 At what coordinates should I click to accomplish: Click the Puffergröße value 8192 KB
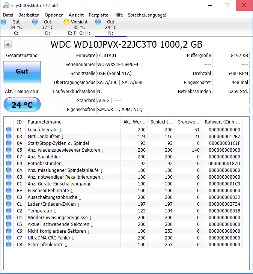(x=231, y=56)
